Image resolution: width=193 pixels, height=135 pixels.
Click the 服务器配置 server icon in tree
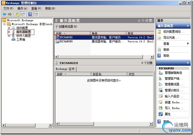tap(13, 32)
